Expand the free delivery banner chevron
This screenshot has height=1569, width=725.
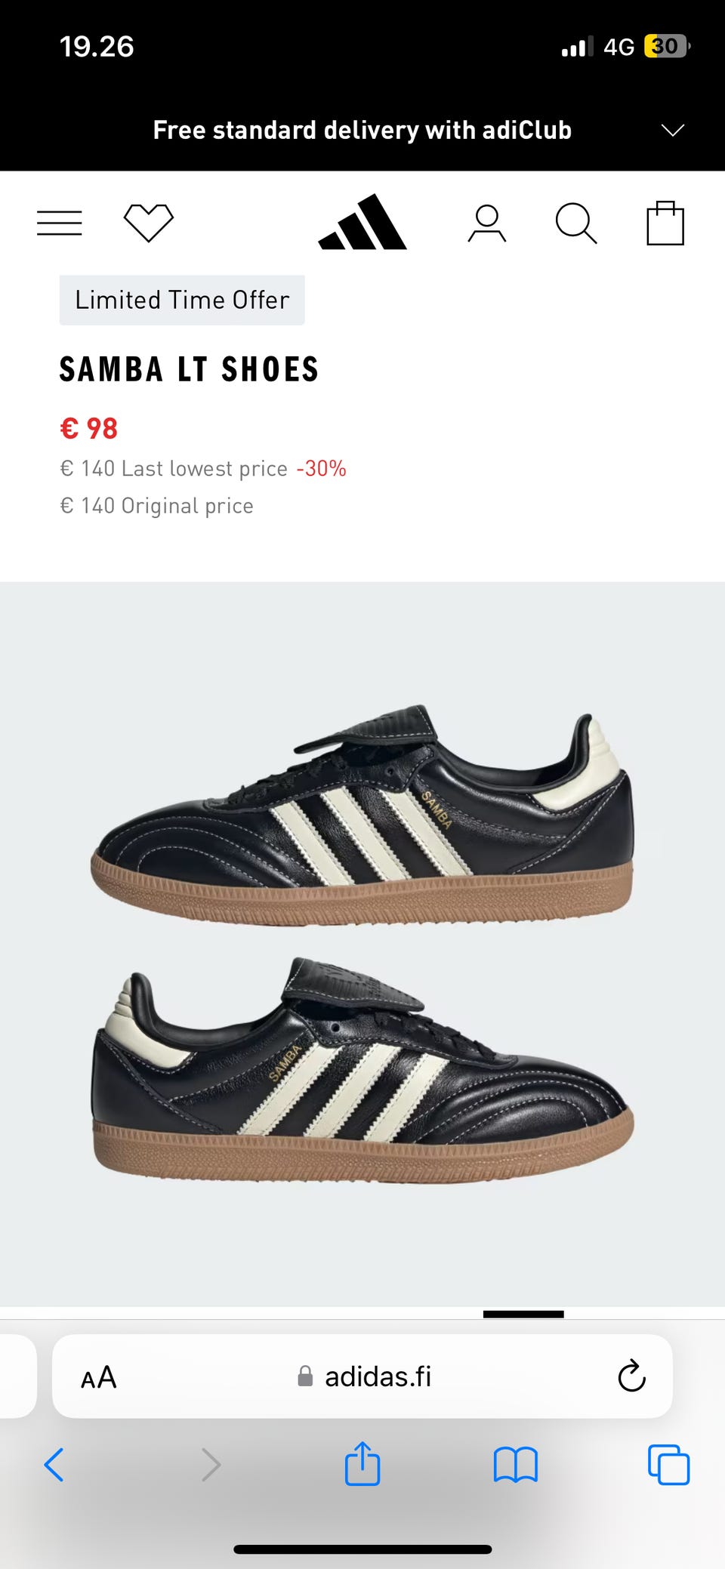[x=673, y=130]
